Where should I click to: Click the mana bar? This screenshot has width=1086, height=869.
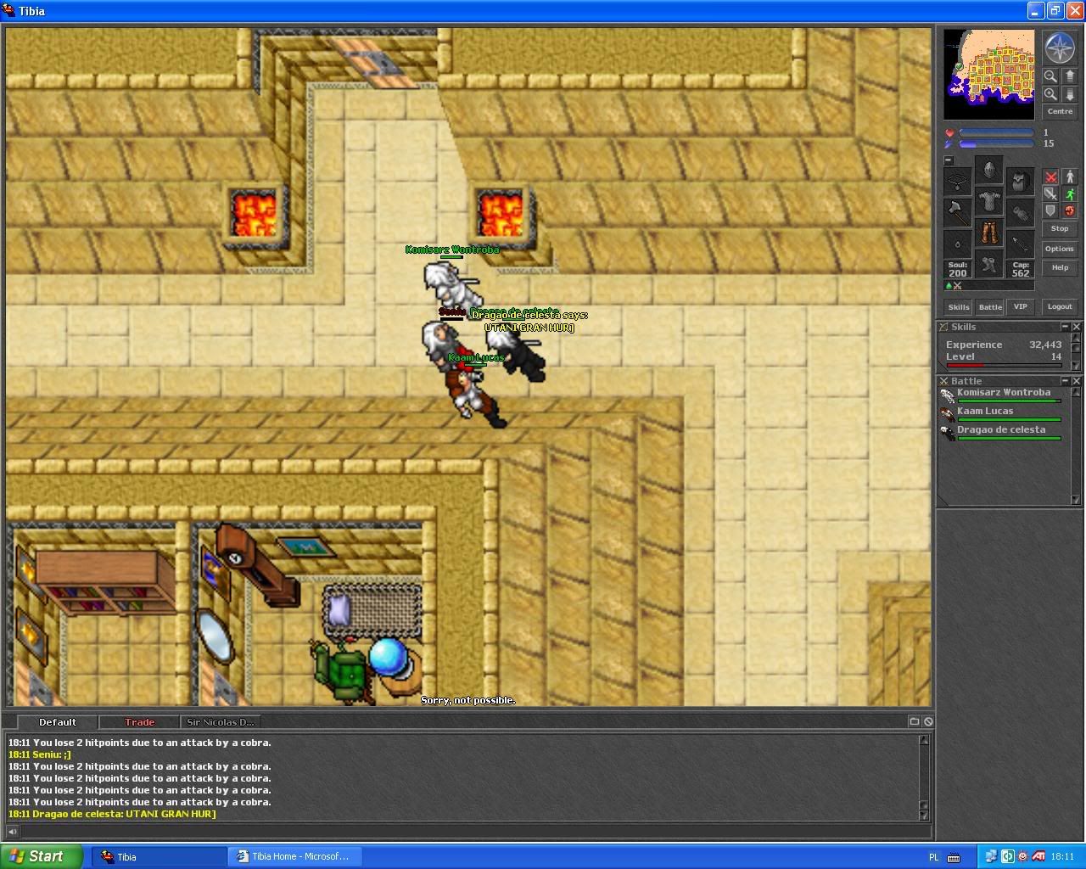tap(996, 144)
